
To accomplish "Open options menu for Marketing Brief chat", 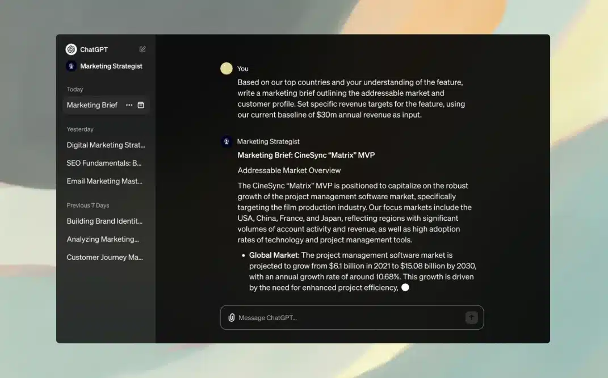I will 129,105.
